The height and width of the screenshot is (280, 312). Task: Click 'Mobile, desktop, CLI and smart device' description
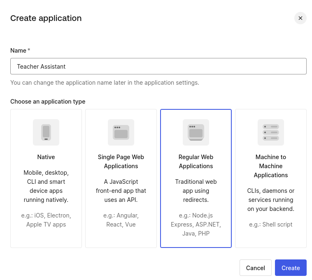click(x=46, y=186)
